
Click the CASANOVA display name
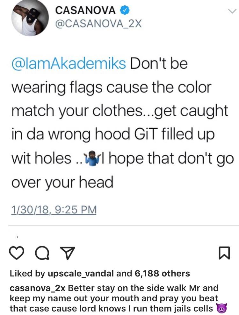[85, 11]
